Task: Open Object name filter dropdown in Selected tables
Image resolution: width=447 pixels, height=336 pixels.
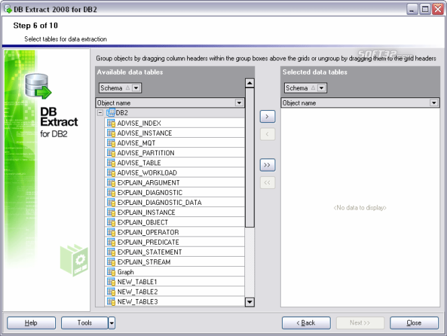Action: point(434,103)
